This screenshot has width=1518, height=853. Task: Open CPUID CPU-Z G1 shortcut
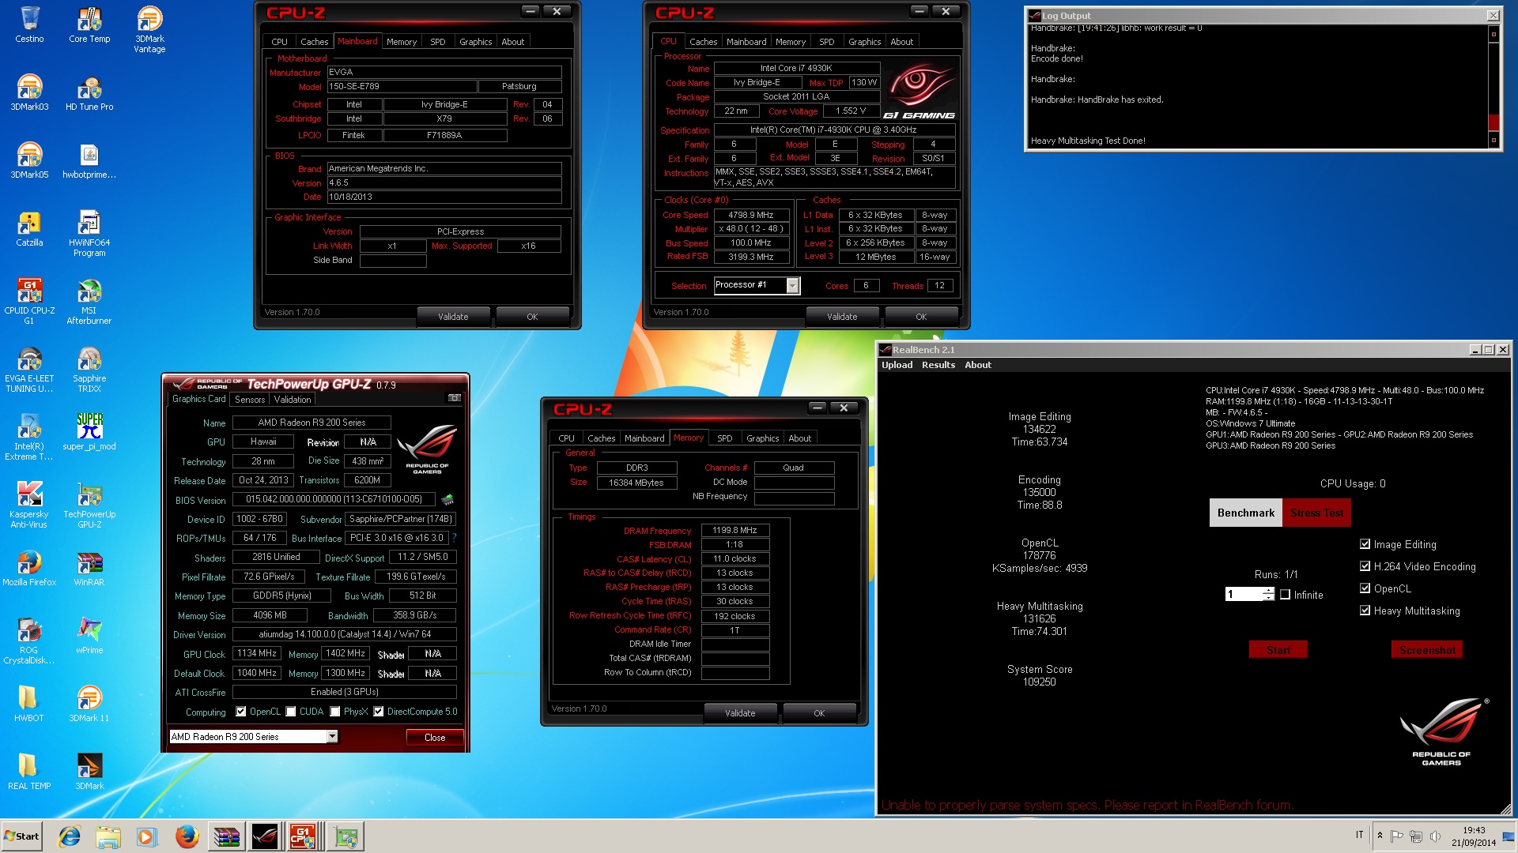point(29,301)
